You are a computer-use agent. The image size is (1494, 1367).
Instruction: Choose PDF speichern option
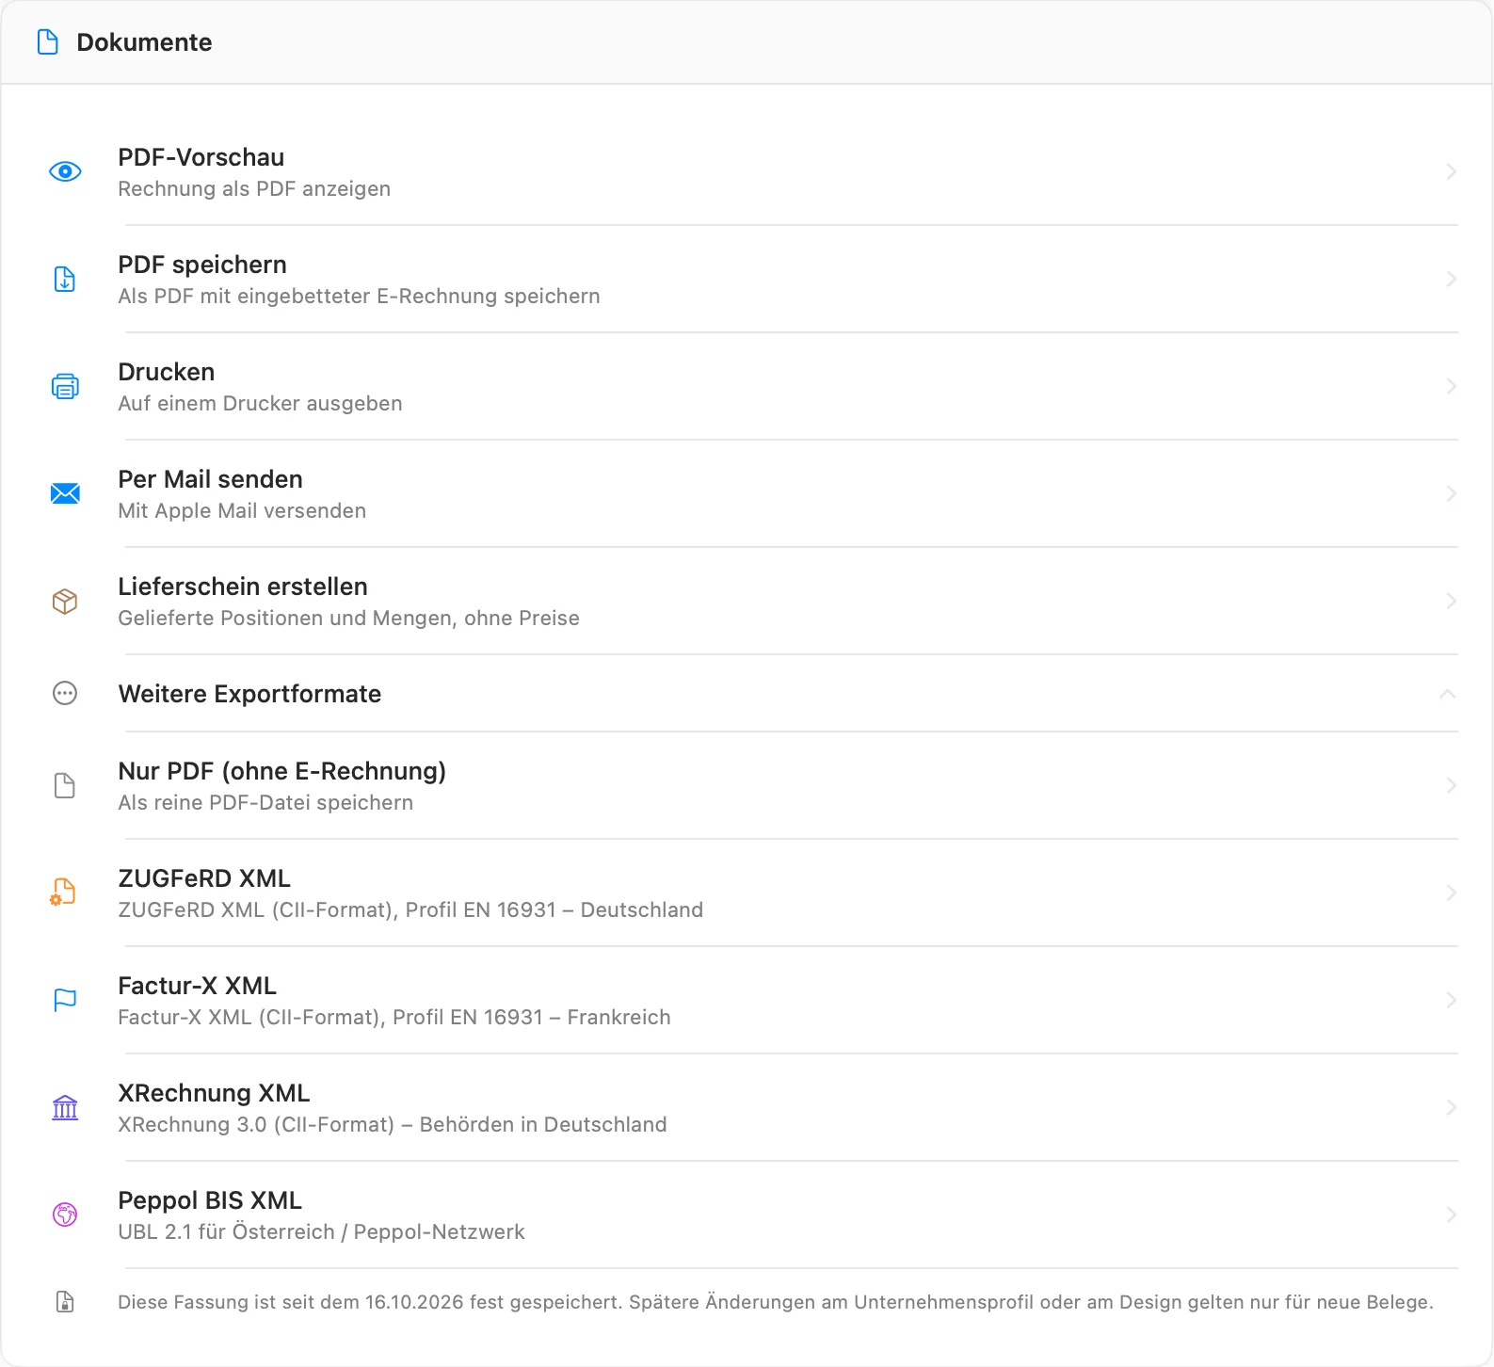click(747, 279)
